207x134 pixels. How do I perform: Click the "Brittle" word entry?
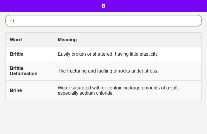tap(17, 54)
